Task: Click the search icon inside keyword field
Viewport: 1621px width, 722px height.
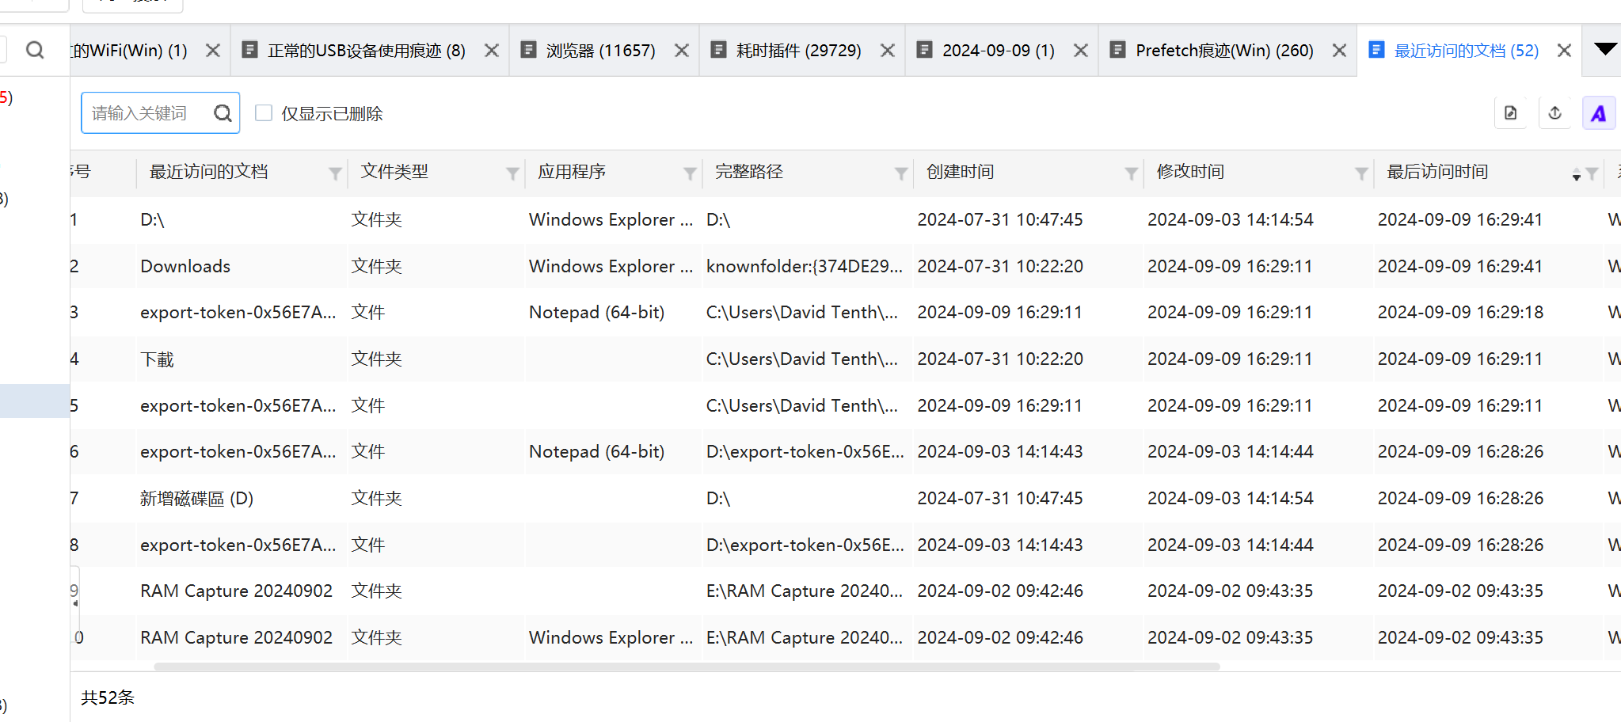Action: click(223, 113)
